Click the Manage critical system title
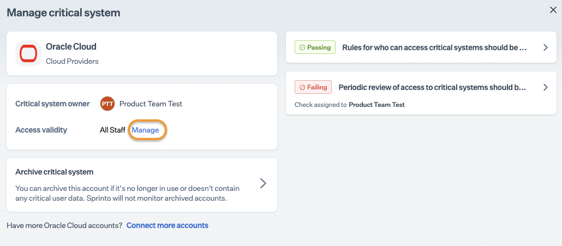 tap(63, 13)
